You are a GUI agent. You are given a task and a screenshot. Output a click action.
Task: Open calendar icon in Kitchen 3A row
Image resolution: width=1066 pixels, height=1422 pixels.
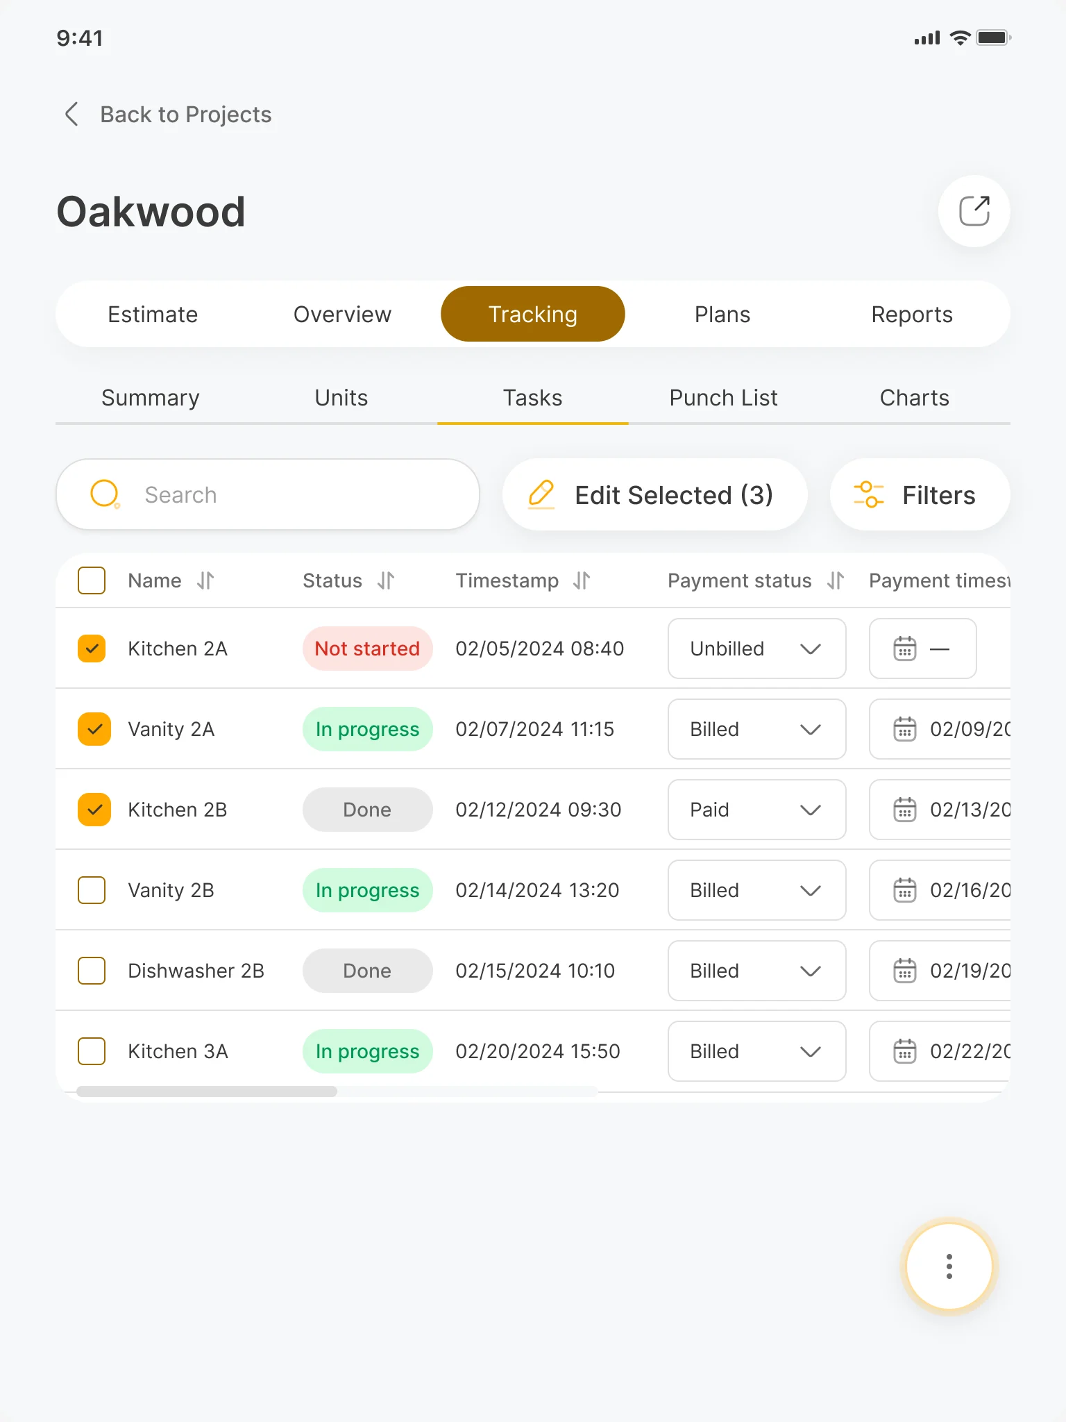(904, 1051)
